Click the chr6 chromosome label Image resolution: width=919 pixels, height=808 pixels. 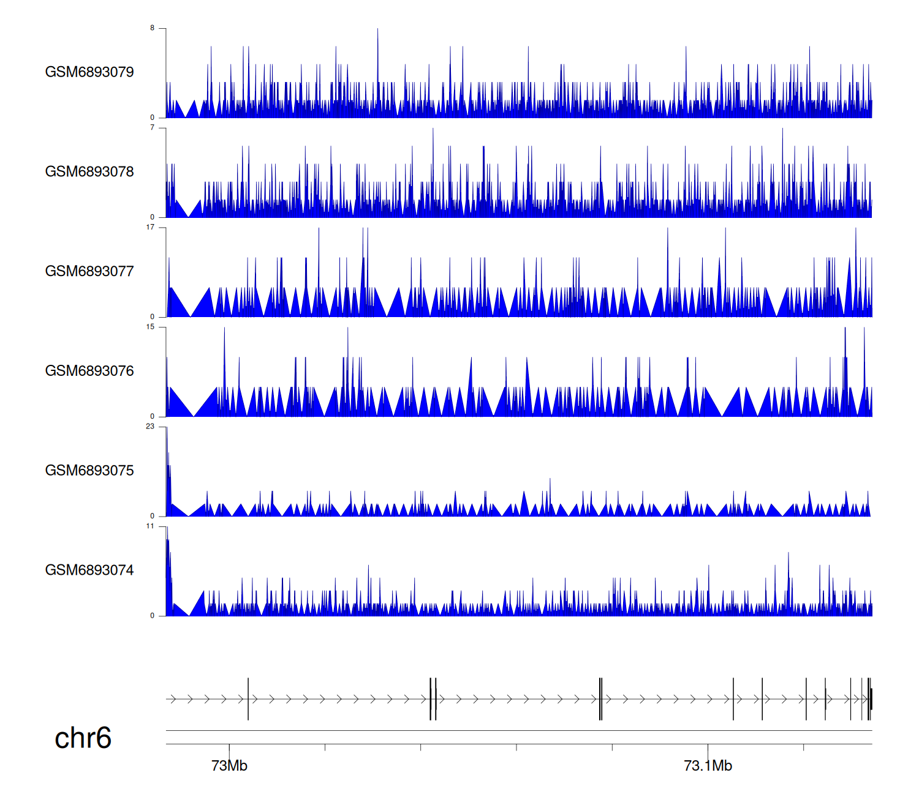click(83, 738)
